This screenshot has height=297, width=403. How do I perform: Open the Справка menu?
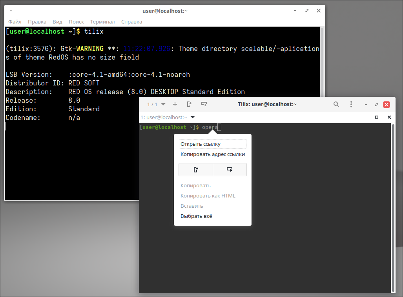point(131,22)
